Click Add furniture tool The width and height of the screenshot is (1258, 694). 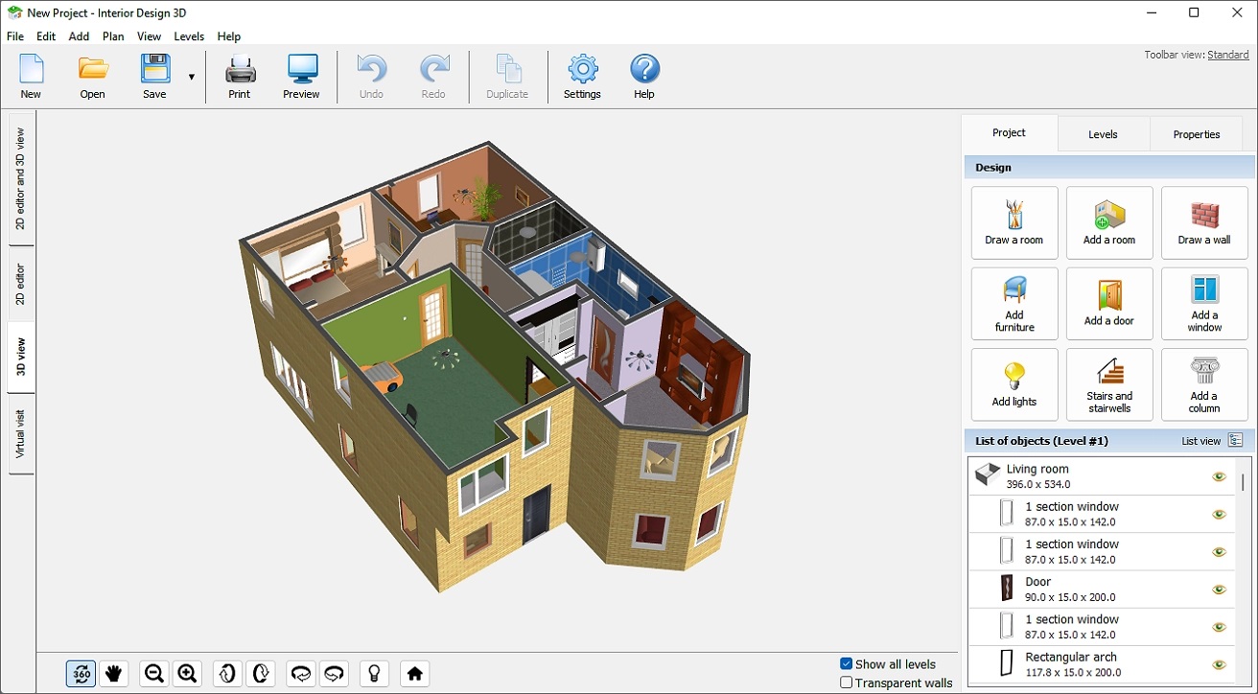point(1014,304)
